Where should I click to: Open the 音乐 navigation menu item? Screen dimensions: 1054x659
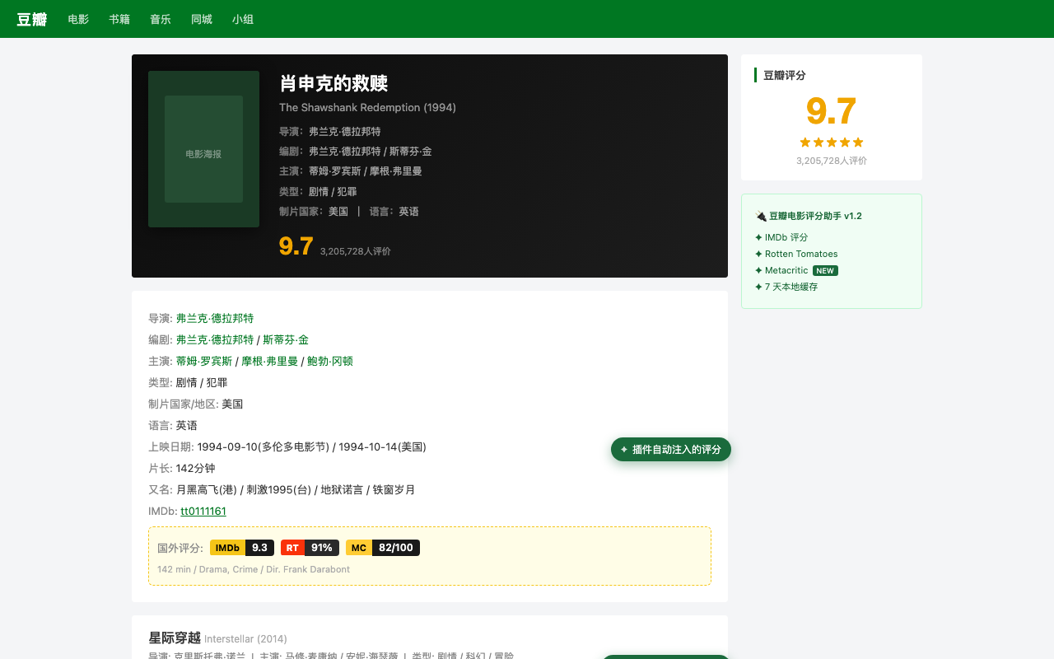[x=161, y=19]
